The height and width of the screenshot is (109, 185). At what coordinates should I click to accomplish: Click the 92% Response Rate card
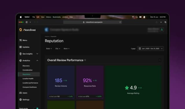[90, 82]
